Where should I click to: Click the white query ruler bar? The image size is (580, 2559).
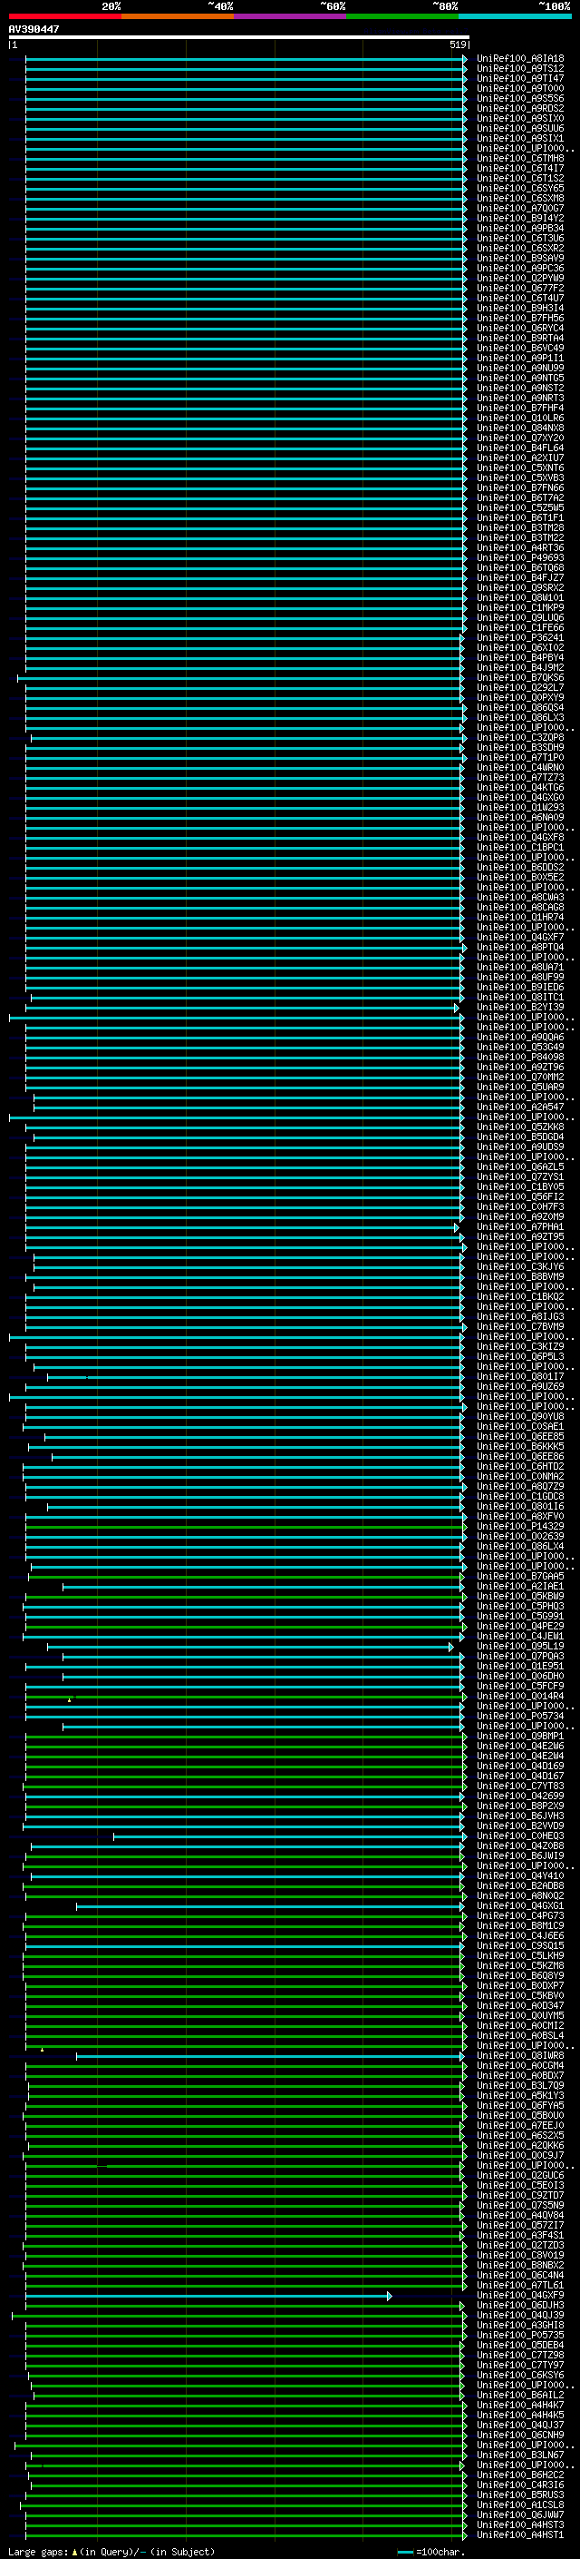tap(239, 38)
